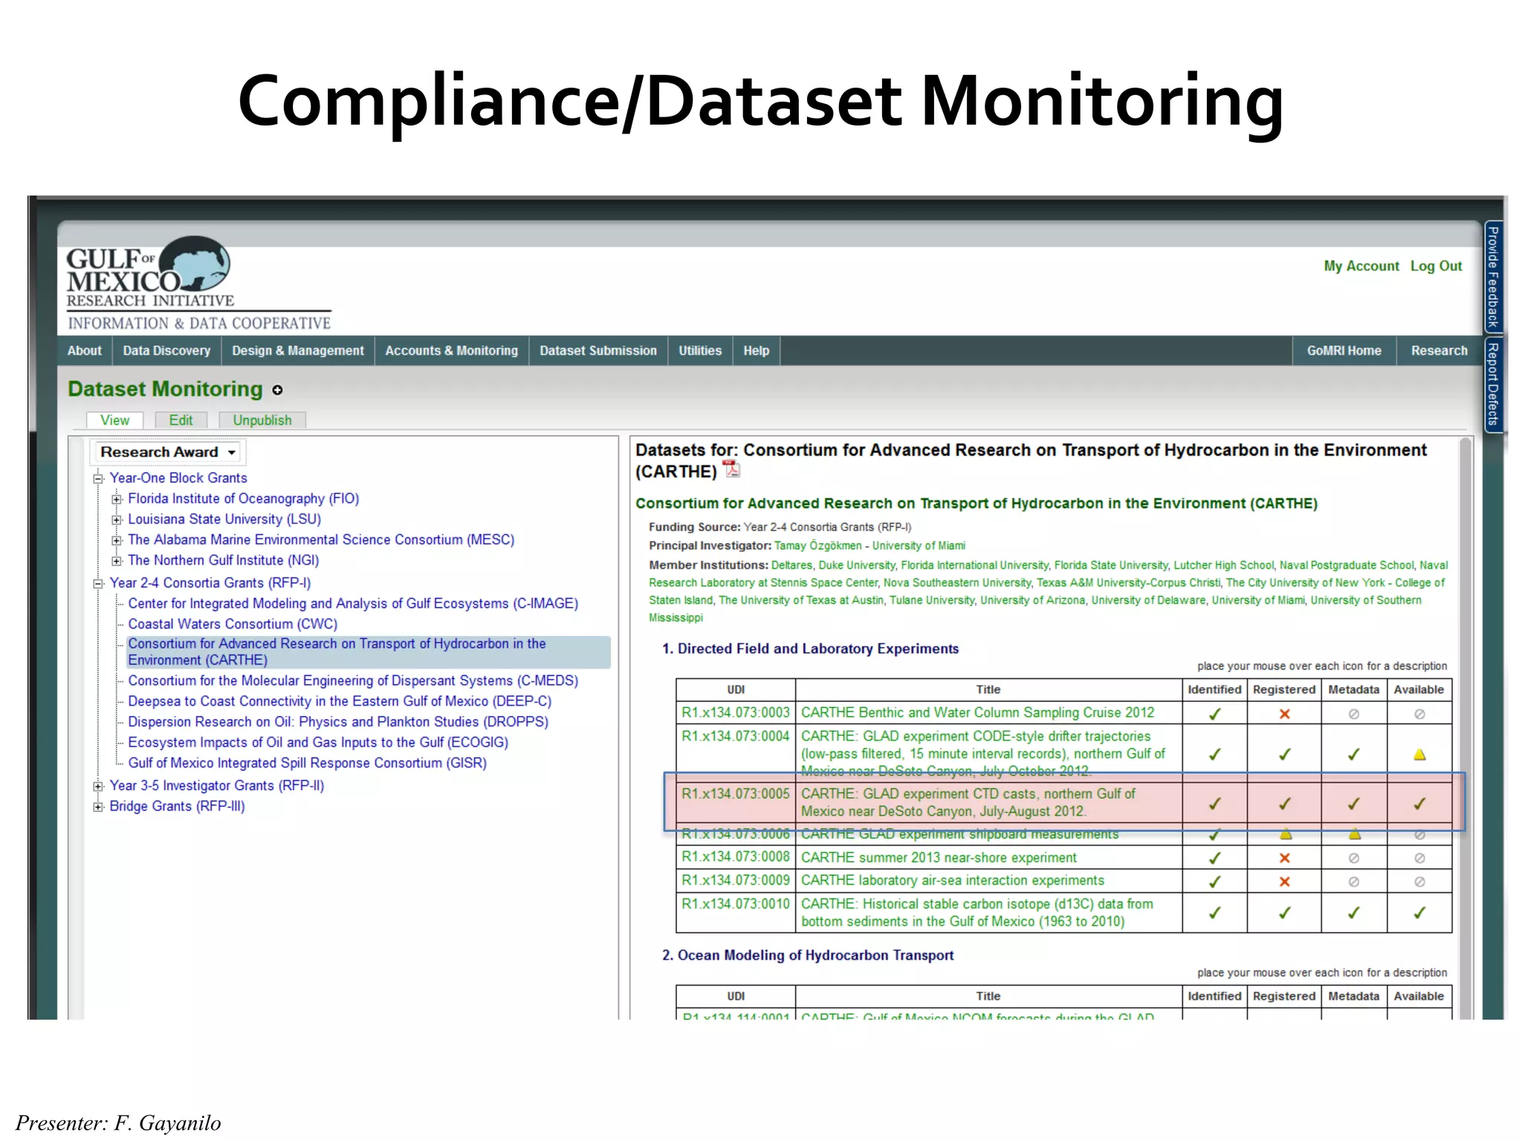Click Registered red X for R1.x134.073:0008
This screenshot has width=1522, height=1141.
pos(1284,858)
